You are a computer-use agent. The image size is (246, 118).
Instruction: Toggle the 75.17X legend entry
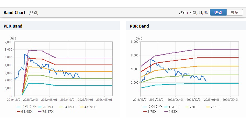(46, 112)
